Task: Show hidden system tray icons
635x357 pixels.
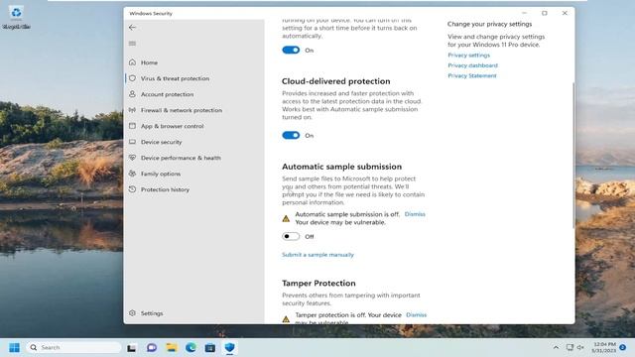Action: tap(556, 347)
